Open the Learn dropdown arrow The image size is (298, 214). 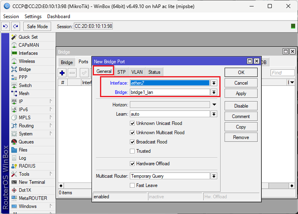214,114
